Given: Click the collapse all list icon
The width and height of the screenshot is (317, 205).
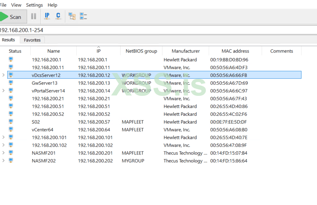Looking at the screenshot, I should (83, 16).
